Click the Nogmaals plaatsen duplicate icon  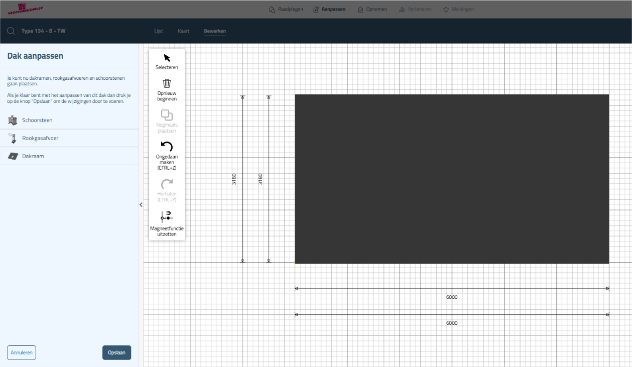(x=167, y=115)
